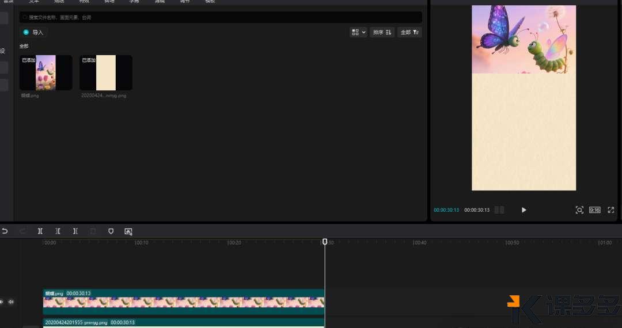This screenshot has width=622, height=328.
Task: Click the 00:40 mark on timeline ruler
Action: click(x=420, y=242)
